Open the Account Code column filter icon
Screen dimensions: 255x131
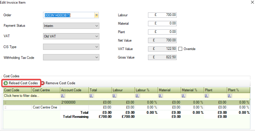coord(63,96)
